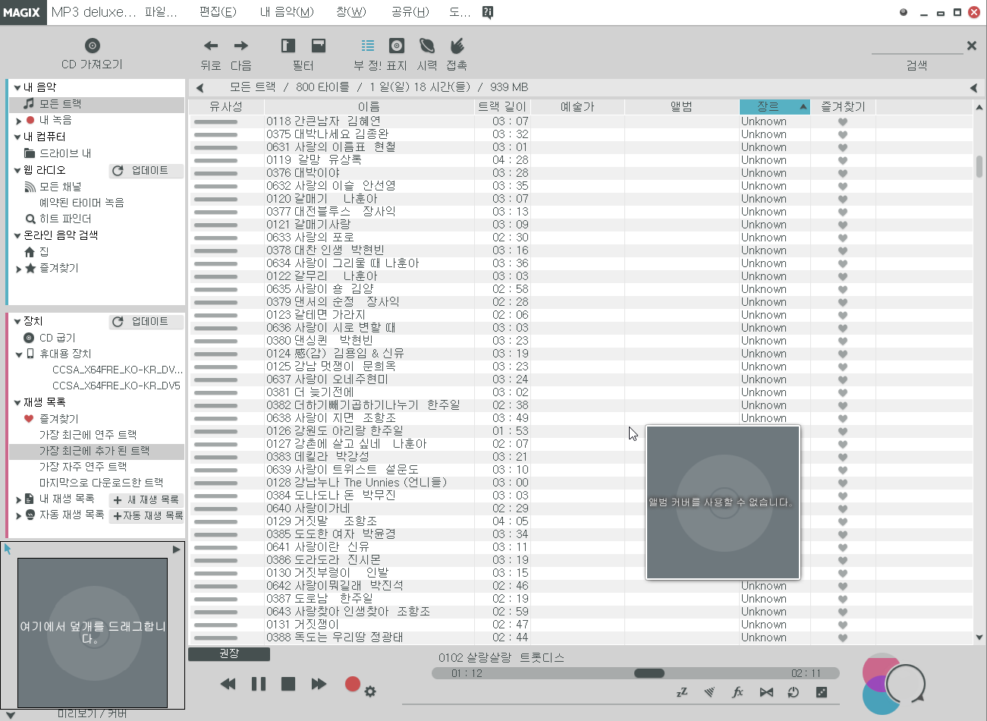987x721 pixels.
Task: Open the fx effects icon
Action: click(x=737, y=692)
